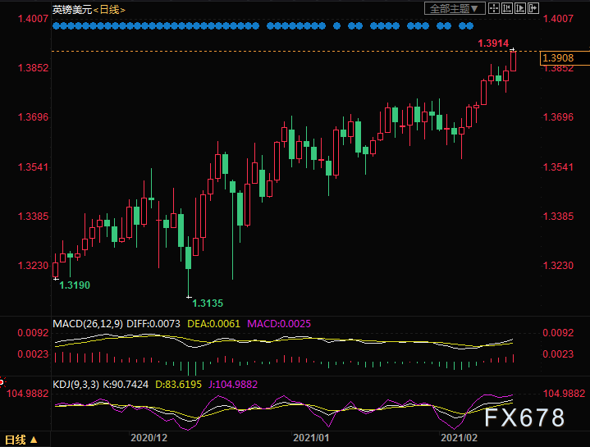Click the chart playback arrow icon
Viewport: 590px width, 447px height.
pyautogui.click(x=520, y=8)
